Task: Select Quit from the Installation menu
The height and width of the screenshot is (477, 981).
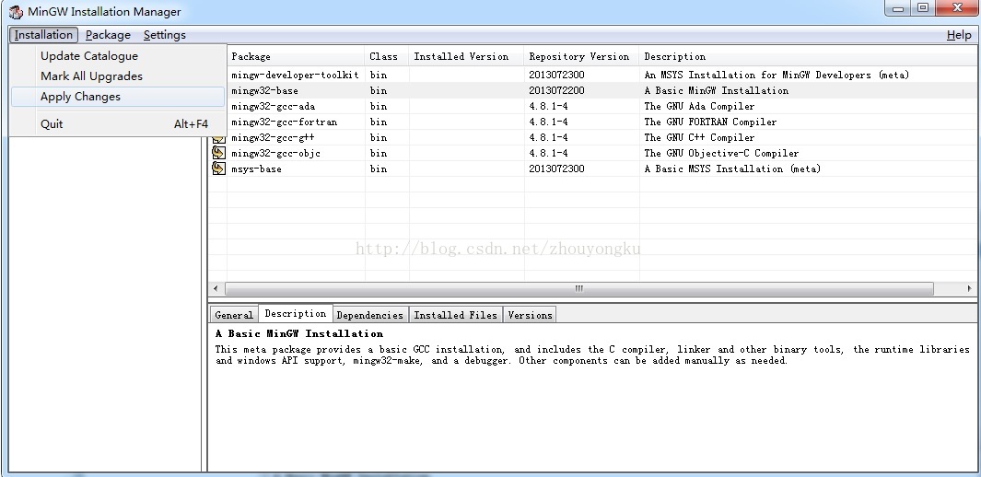Action: 118,123
